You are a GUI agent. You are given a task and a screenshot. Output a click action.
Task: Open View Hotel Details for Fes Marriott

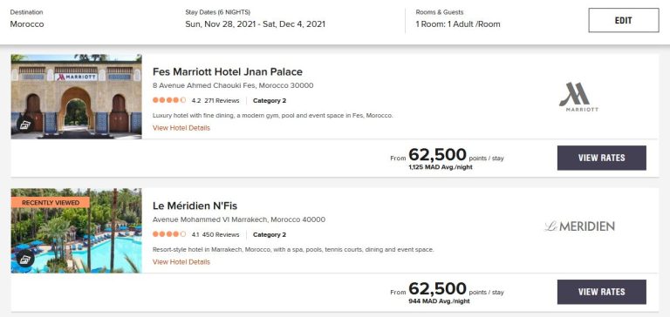click(181, 127)
